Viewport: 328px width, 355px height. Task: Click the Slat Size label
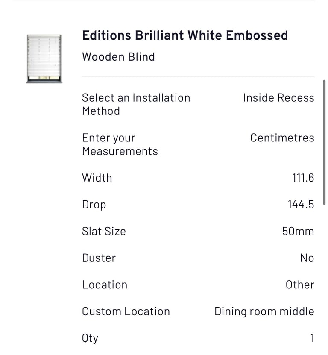coord(104,231)
